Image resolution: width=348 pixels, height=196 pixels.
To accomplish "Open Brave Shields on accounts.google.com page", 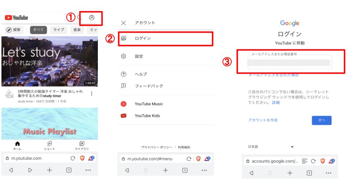I will pos(323,161).
